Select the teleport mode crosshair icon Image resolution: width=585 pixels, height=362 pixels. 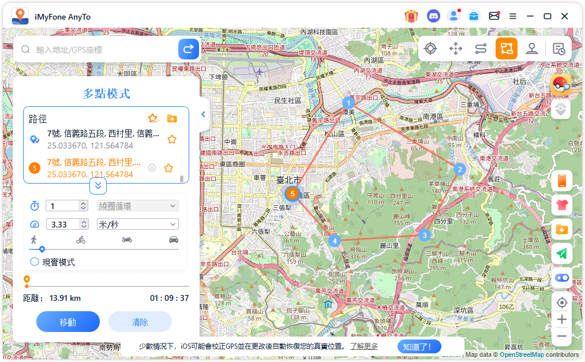[430, 48]
